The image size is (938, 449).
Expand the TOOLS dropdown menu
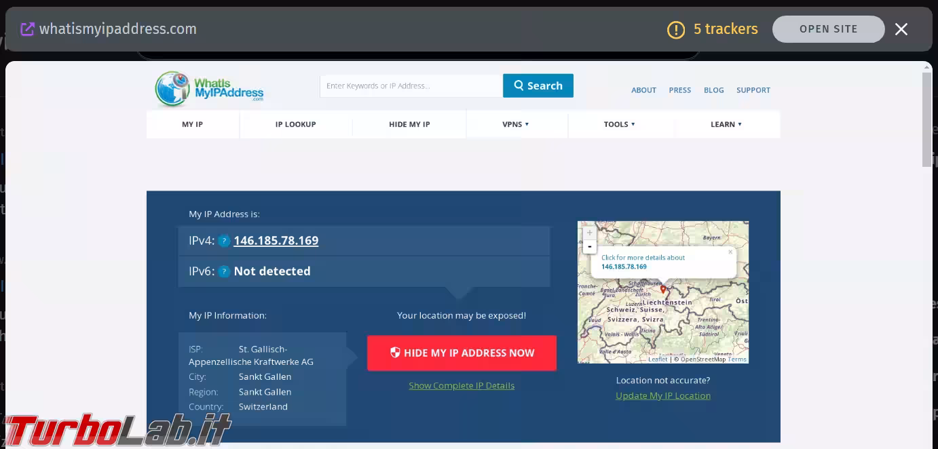(619, 124)
